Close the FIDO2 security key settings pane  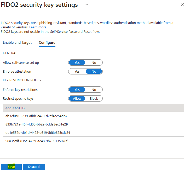pos(182,5)
